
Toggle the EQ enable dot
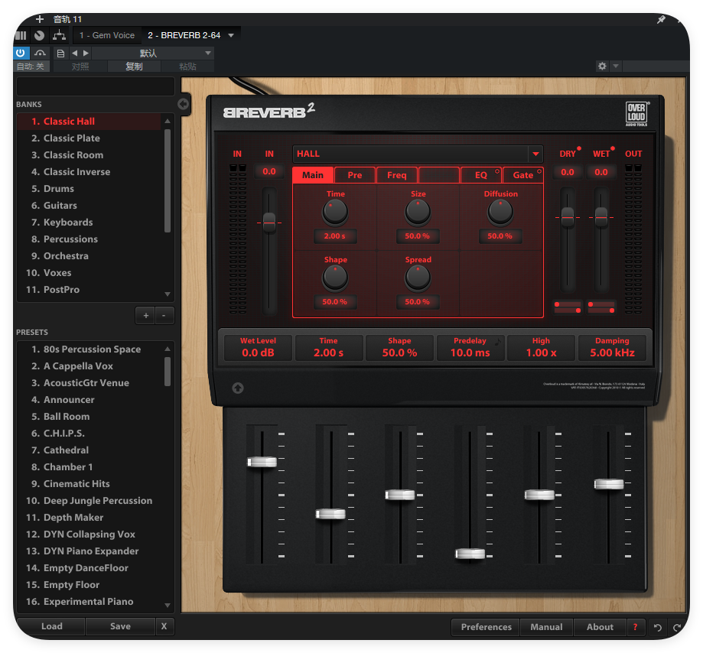click(x=496, y=171)
